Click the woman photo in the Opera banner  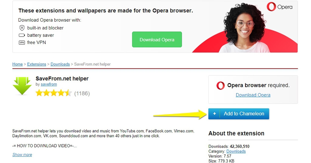[245, 28]
